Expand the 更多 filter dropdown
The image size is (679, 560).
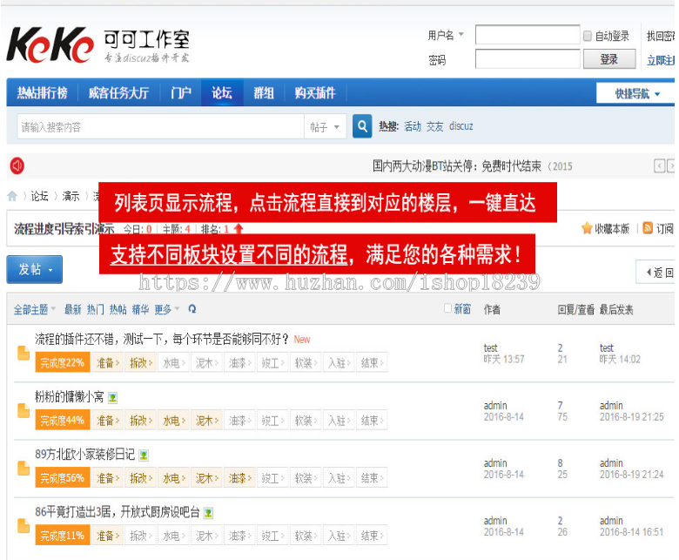point(167,309)
